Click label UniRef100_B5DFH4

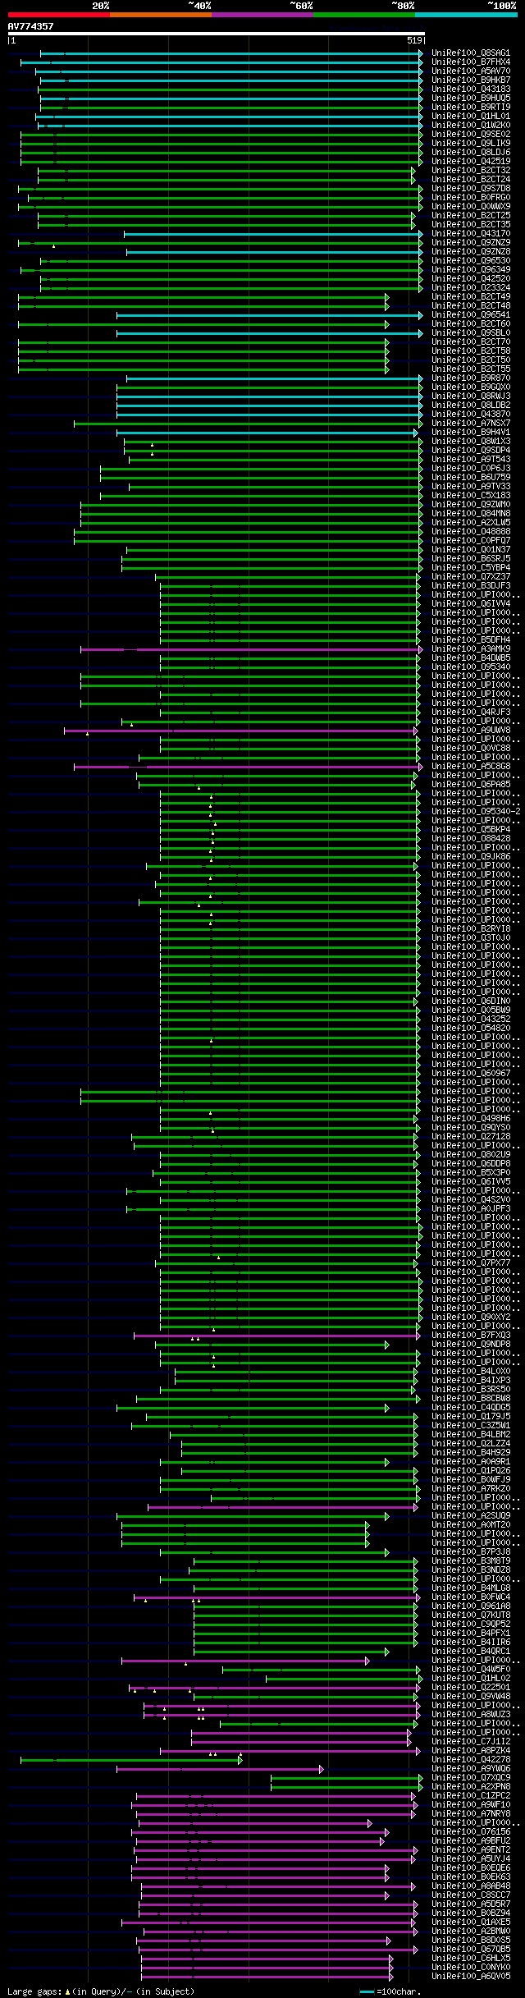471,640
